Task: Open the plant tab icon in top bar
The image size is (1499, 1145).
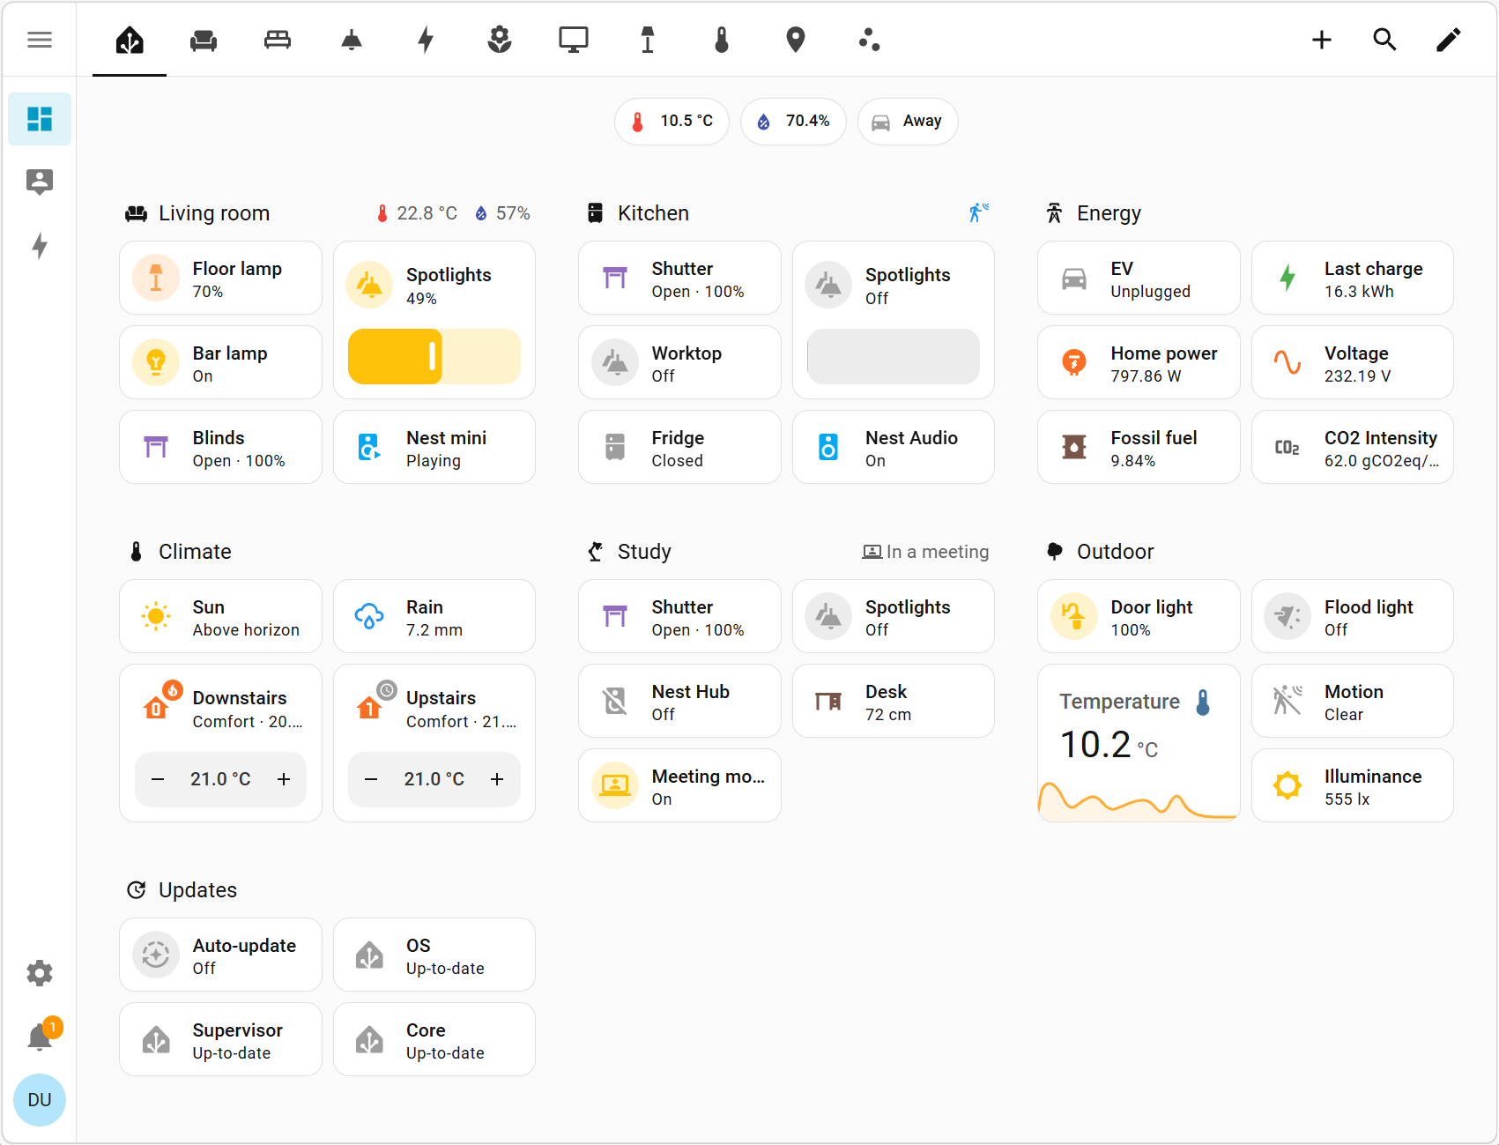Action: pos(500,40)
